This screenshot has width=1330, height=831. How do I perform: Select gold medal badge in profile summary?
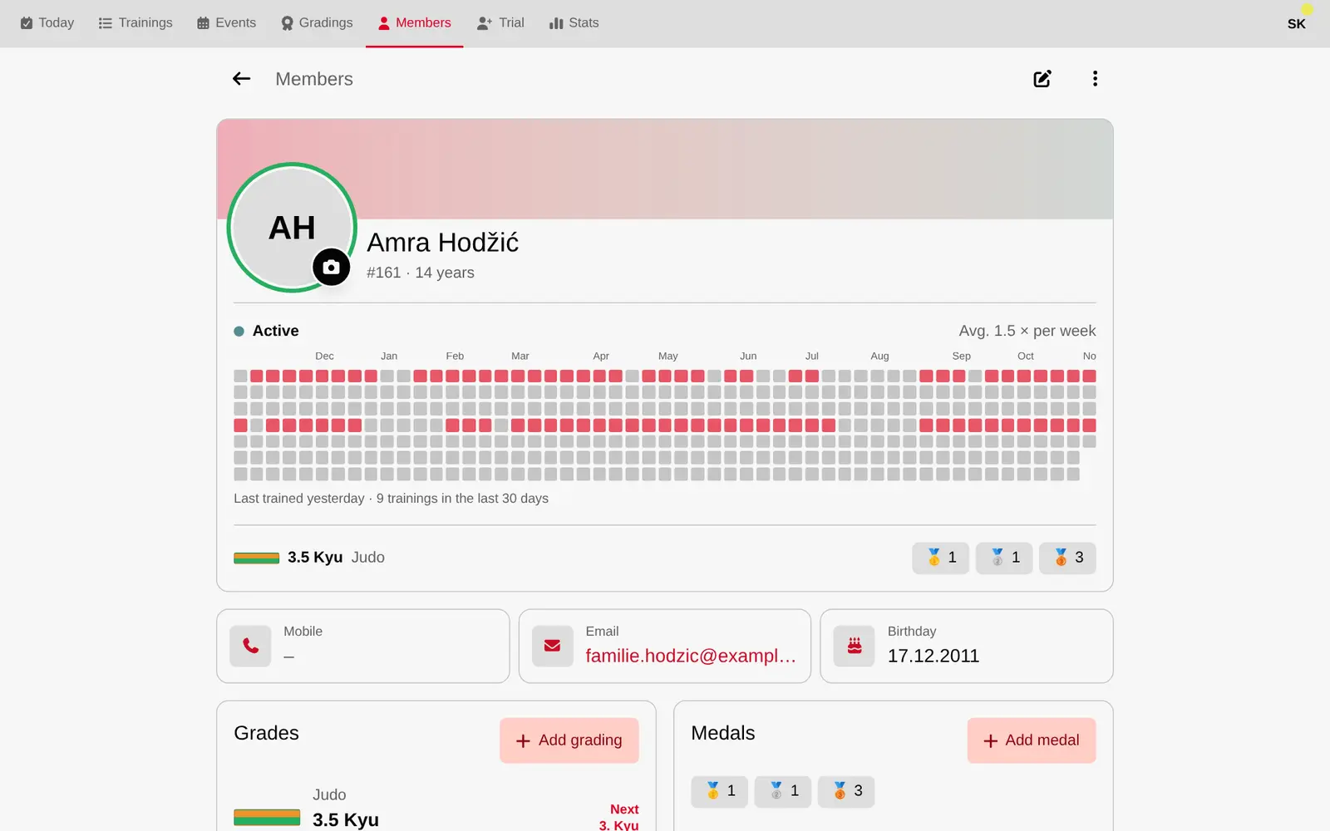click(941, 558)
